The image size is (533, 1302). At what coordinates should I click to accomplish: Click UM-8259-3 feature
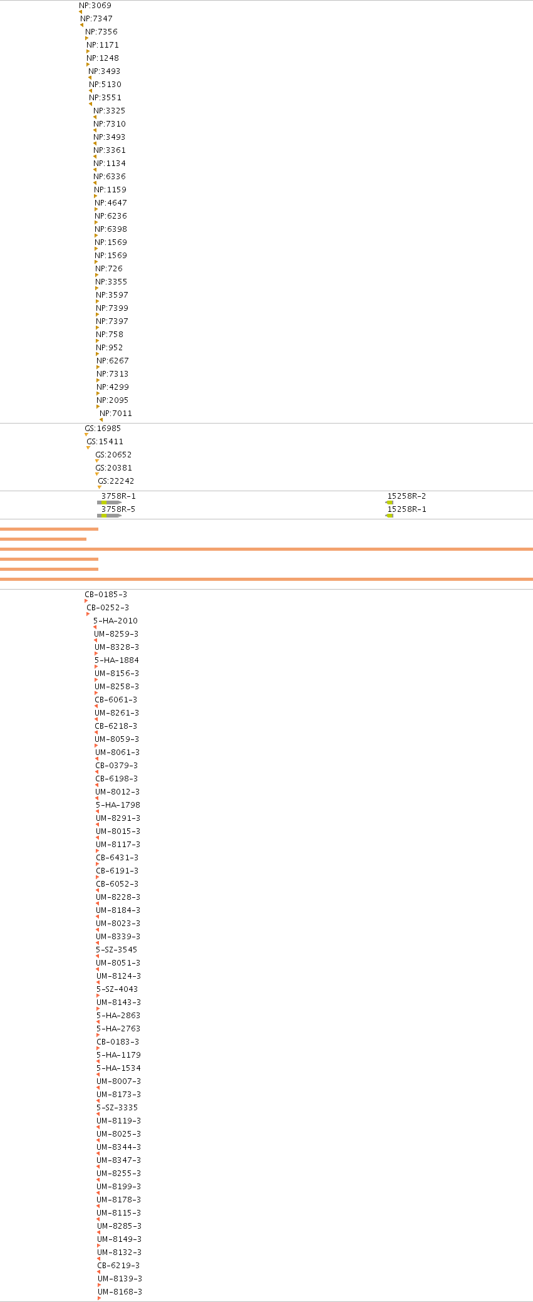point(116,634)
